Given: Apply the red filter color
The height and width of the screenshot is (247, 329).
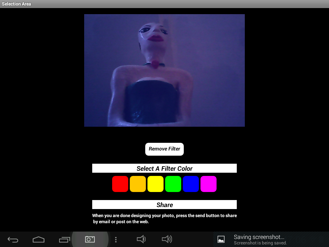Looking at the screenshot, I should click(x=120, y=184).
